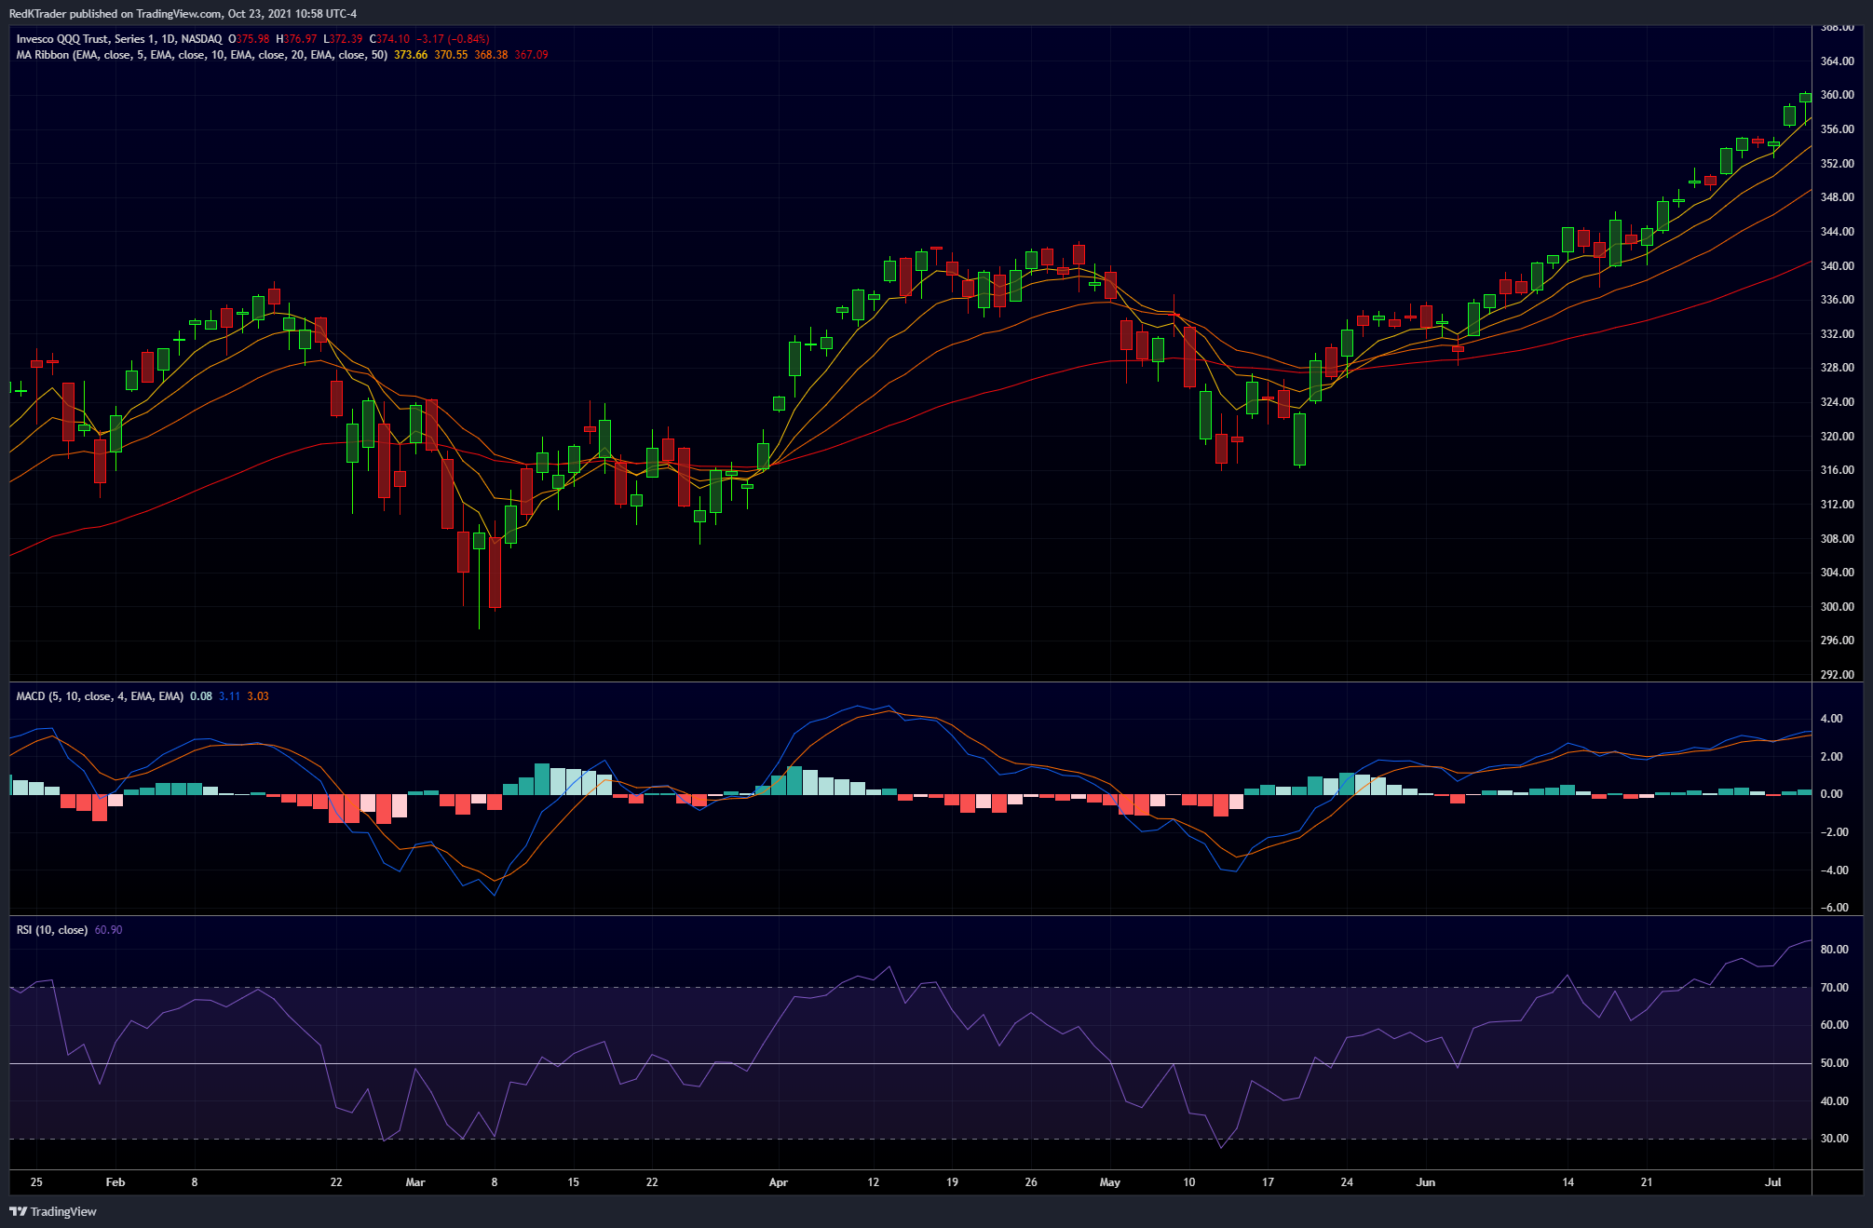Click the 70.00 RSI axis label
This screenshot has width=1873, height=1228.
pyautogui.click(x=1834, y=988)
